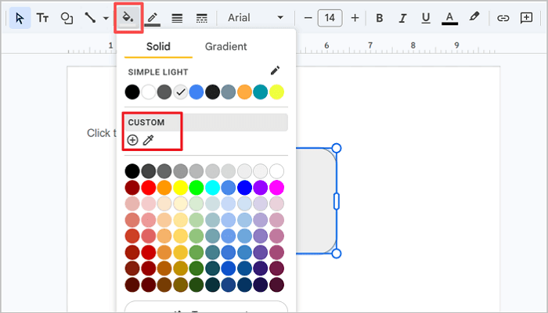Add a custom color with plus icon
Image resolution: width=548 pixels, height=313 pixels.
click(132, 140)
